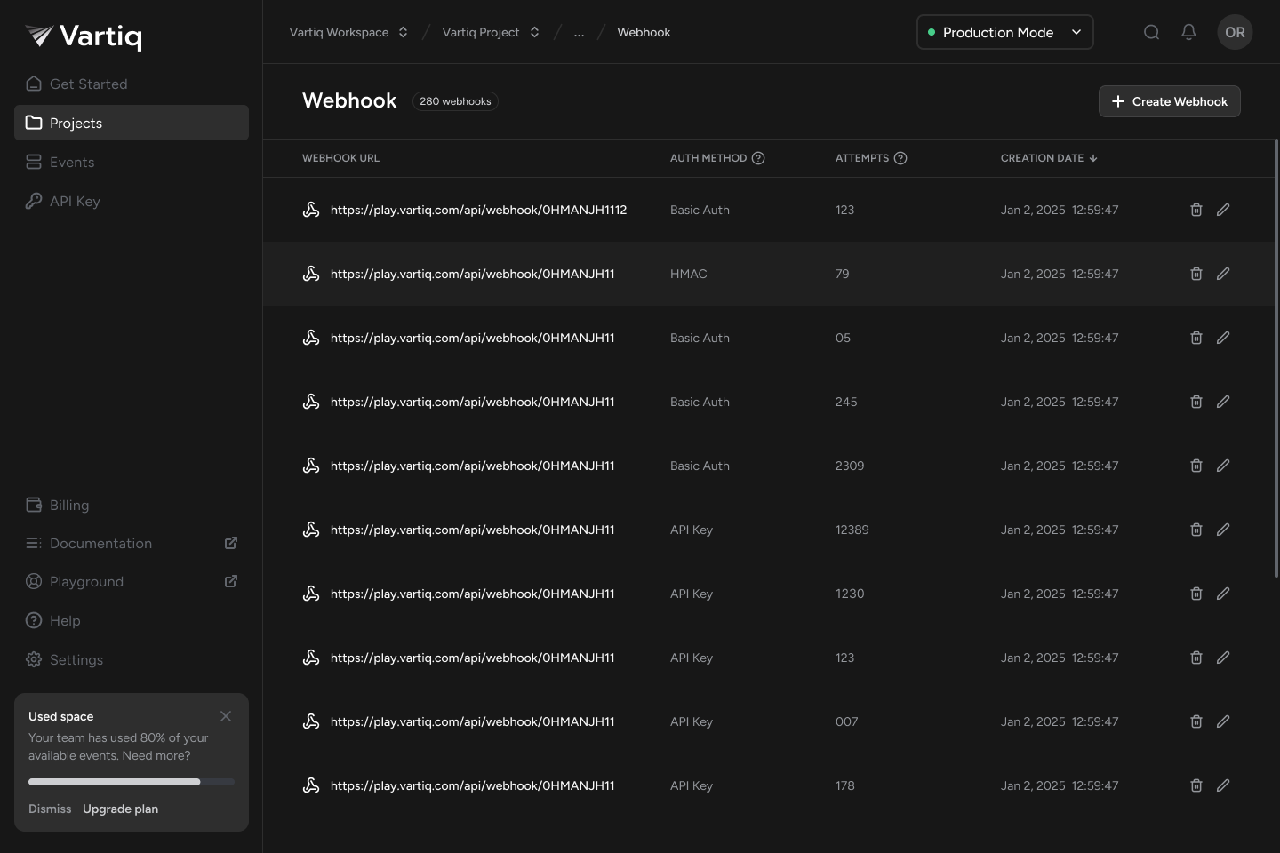Click the Webhook page heading
1280x853 pixels.
point(349,100)
